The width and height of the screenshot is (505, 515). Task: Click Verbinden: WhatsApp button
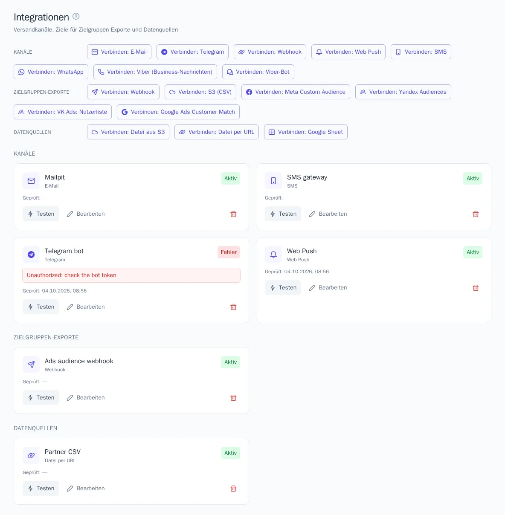click(51, 72)
